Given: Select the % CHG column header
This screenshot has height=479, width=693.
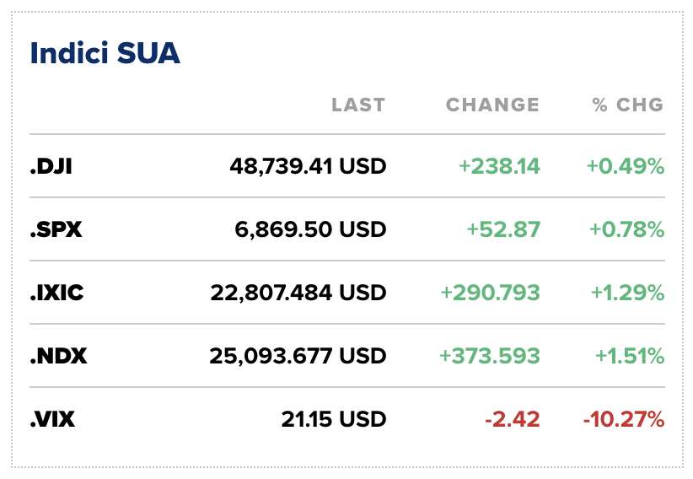Looking at the screenshot, I should coord(627,105).
